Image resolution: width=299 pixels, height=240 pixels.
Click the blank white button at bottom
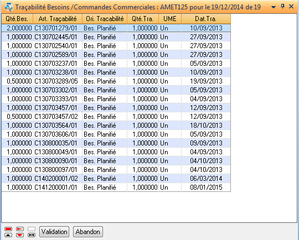tap(32, 229)
